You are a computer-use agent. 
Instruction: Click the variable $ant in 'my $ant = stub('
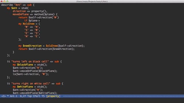pos(14,8)
